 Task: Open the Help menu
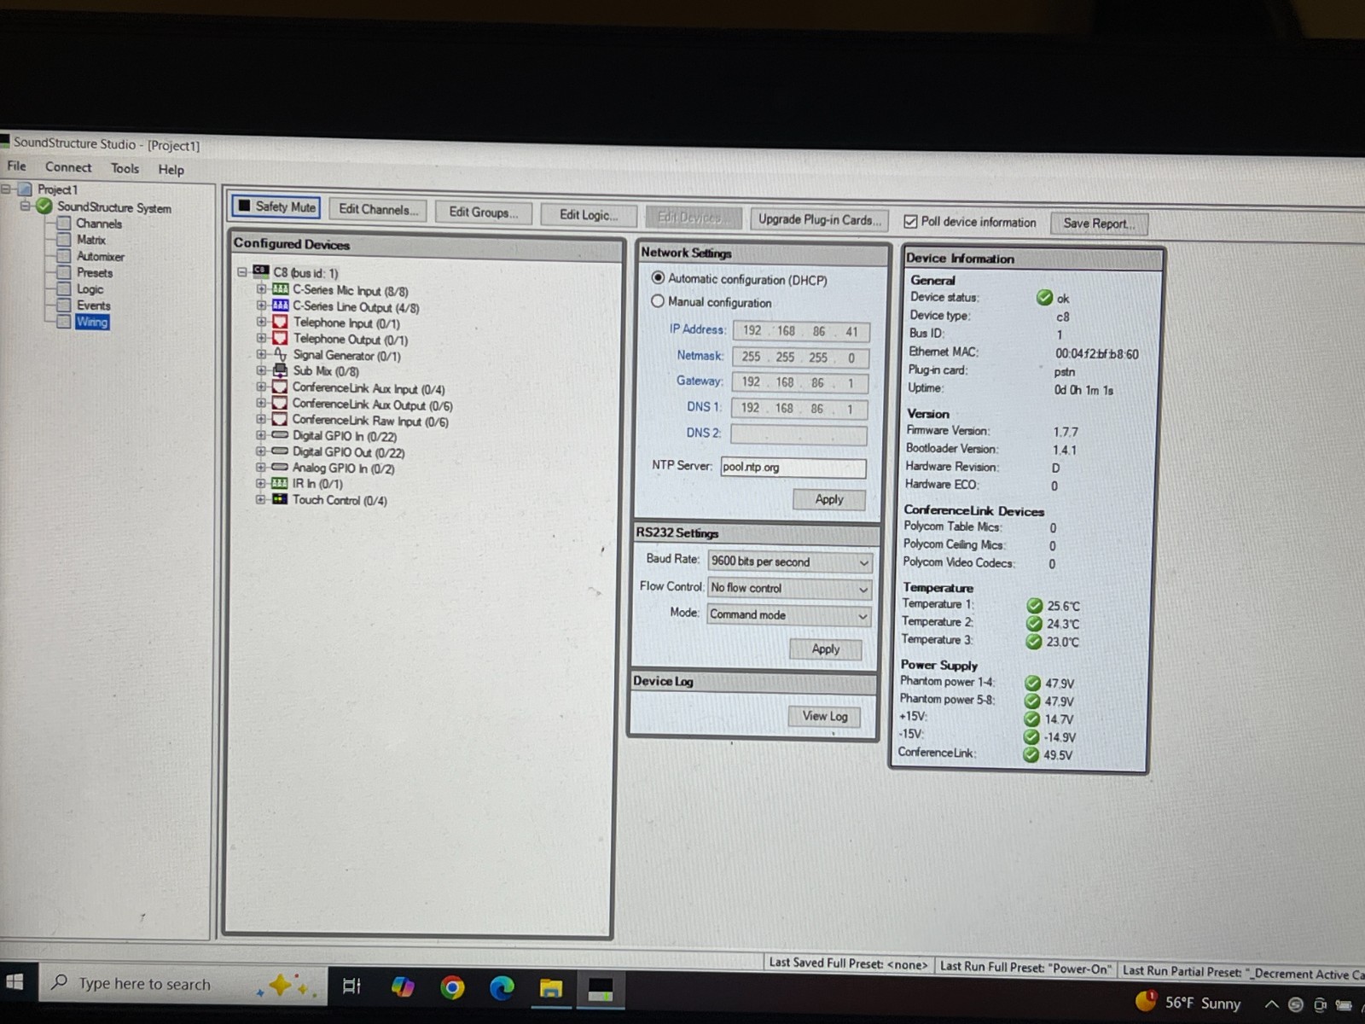[x=171, y=169]
